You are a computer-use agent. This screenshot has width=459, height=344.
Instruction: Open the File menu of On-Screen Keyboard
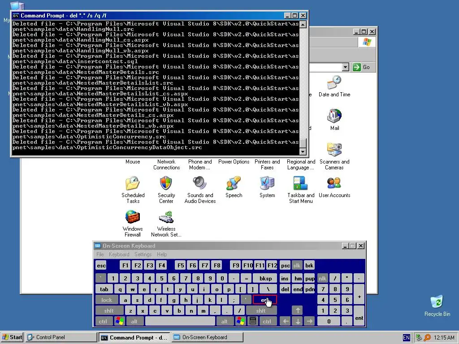click(x=100, y=254)
